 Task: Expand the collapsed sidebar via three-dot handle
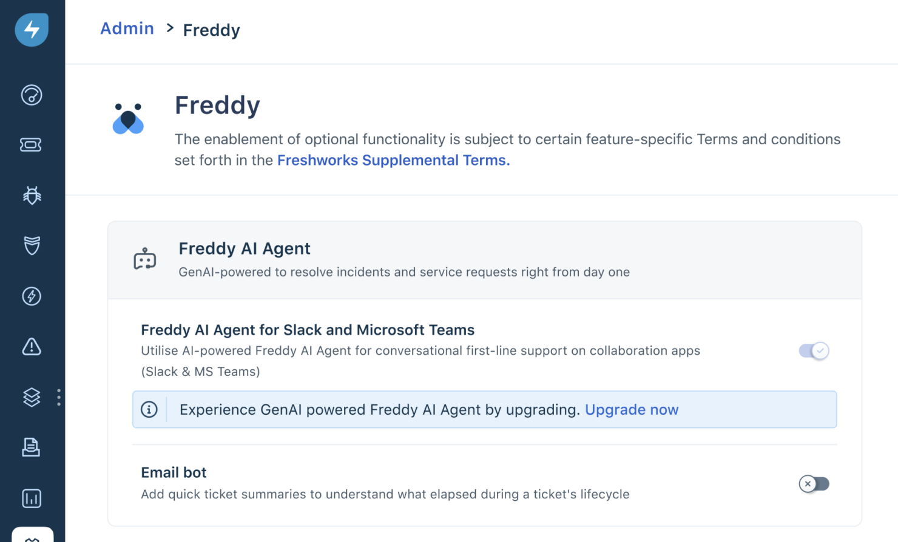[x=59, y=397]
